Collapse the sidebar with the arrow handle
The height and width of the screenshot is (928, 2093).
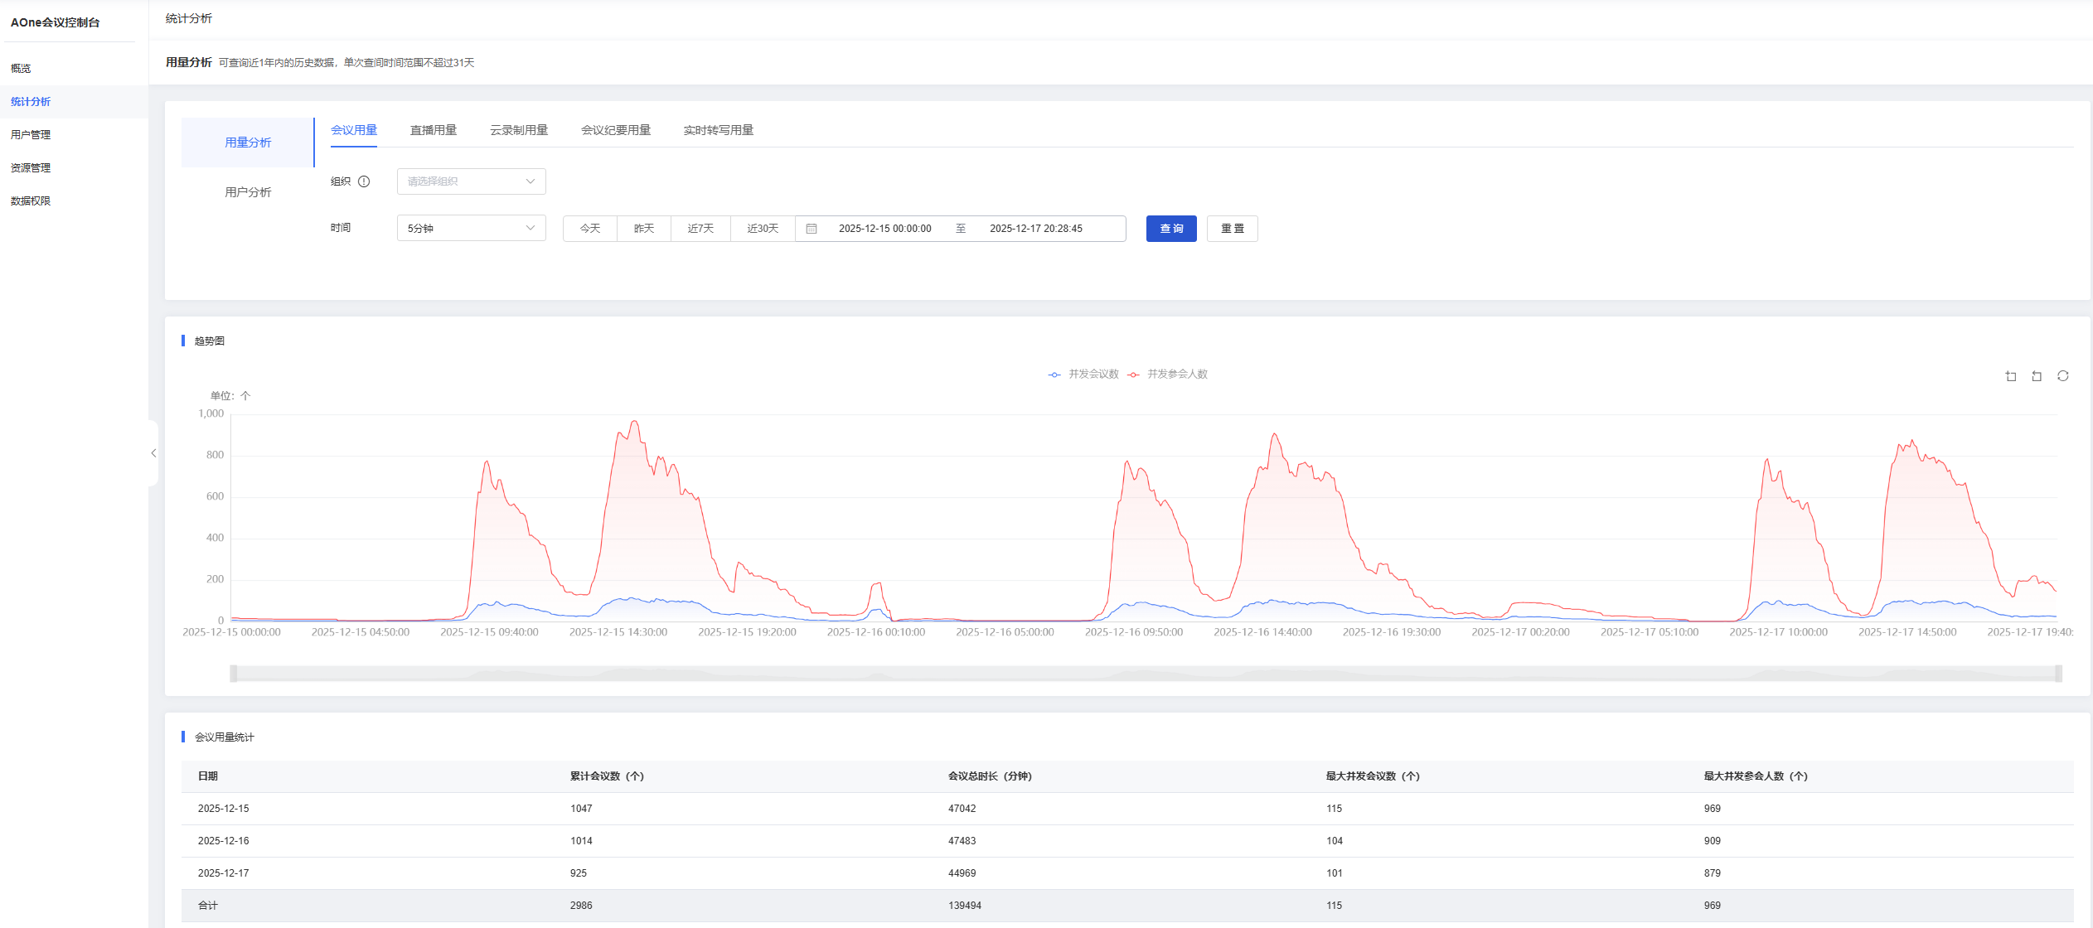point(153,453)
